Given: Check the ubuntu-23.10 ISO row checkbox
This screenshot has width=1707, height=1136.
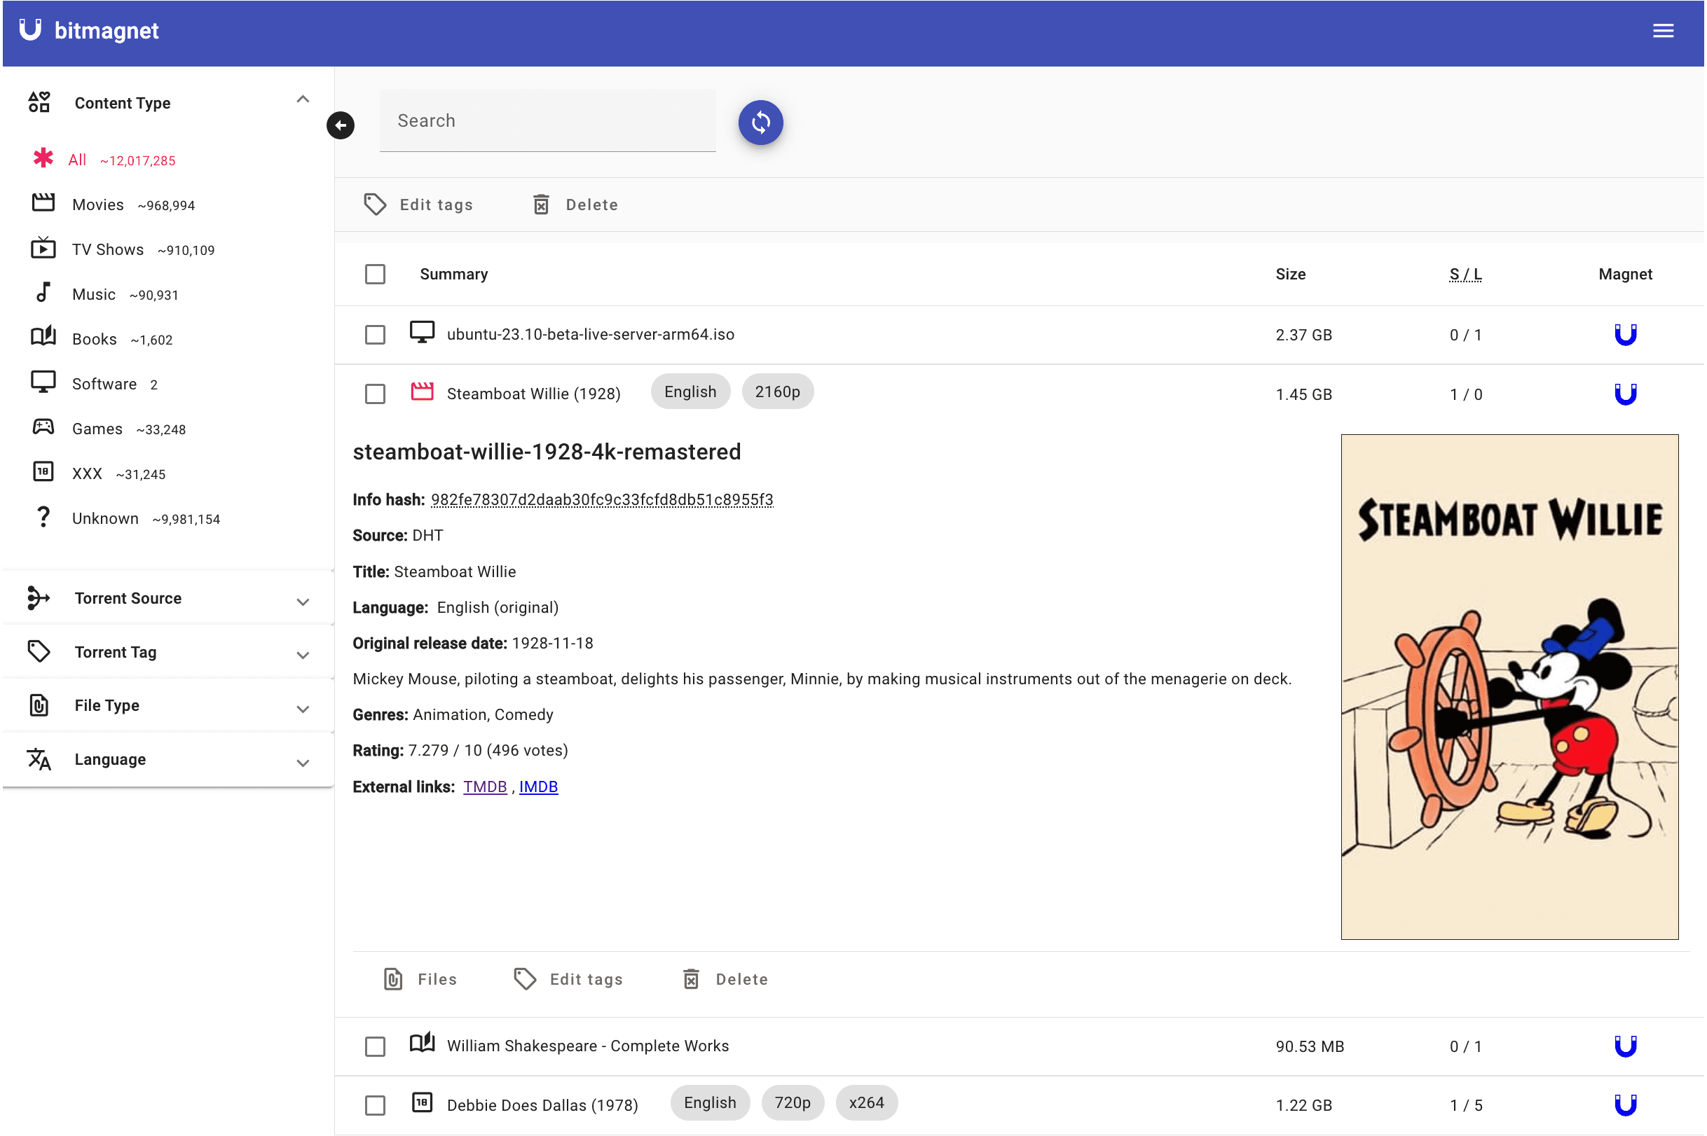Looking at the screenshot, I should [375, 335].
